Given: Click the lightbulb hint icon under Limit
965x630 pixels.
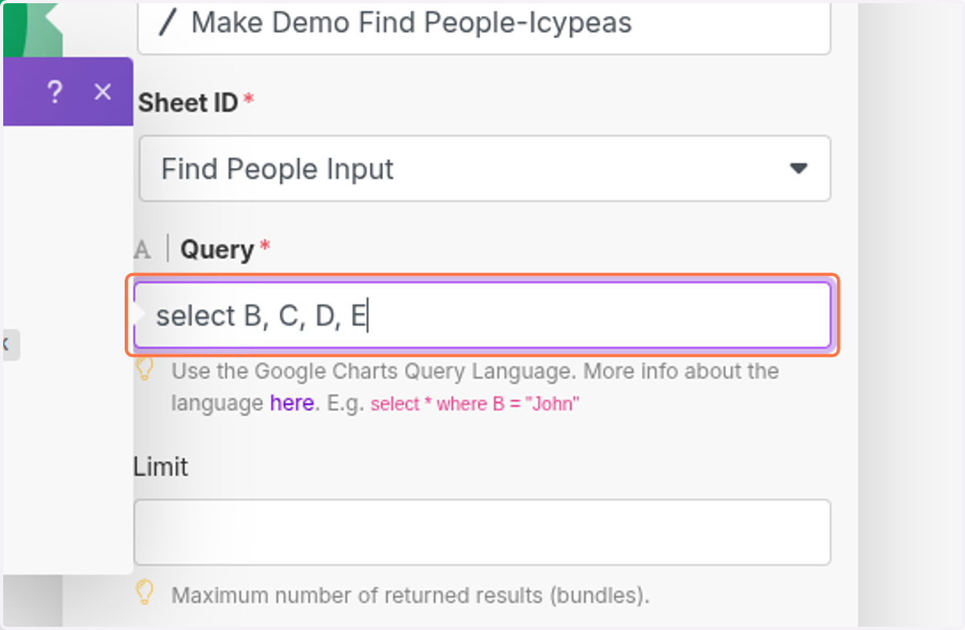Looking at the screenshot, I should pyautogui.click(x=144, y=593).
